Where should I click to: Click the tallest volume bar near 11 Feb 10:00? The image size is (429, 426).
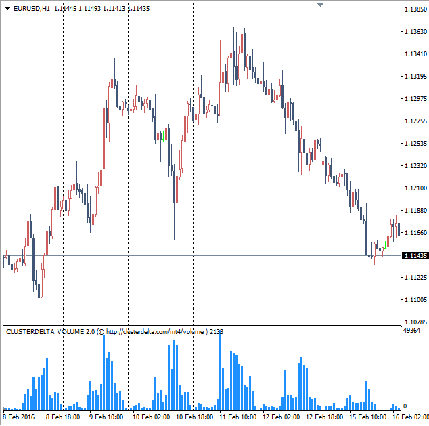(x=220, y=370)
